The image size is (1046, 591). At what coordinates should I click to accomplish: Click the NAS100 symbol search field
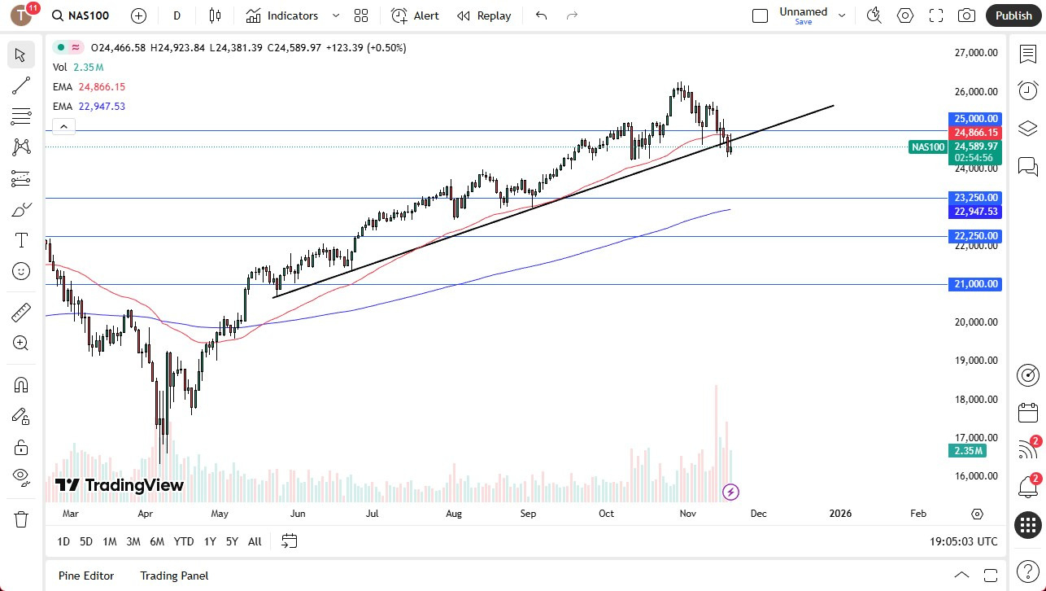(88, 15)
